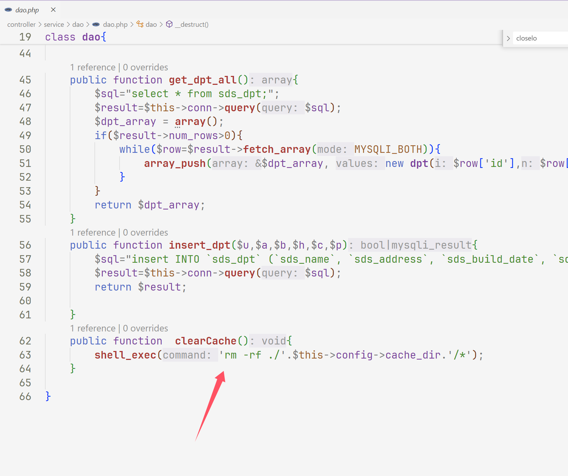Click "0 overrides" above clearCache function
This screenshot has height=476, width=568.
(145, 328)
